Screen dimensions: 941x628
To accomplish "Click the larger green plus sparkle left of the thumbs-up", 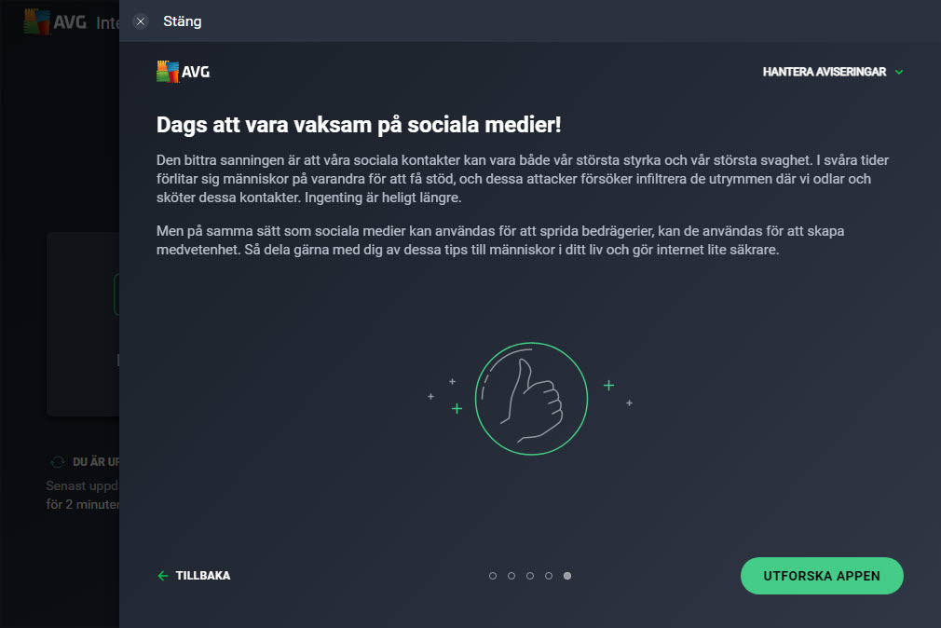I will (x=457, y=409).
